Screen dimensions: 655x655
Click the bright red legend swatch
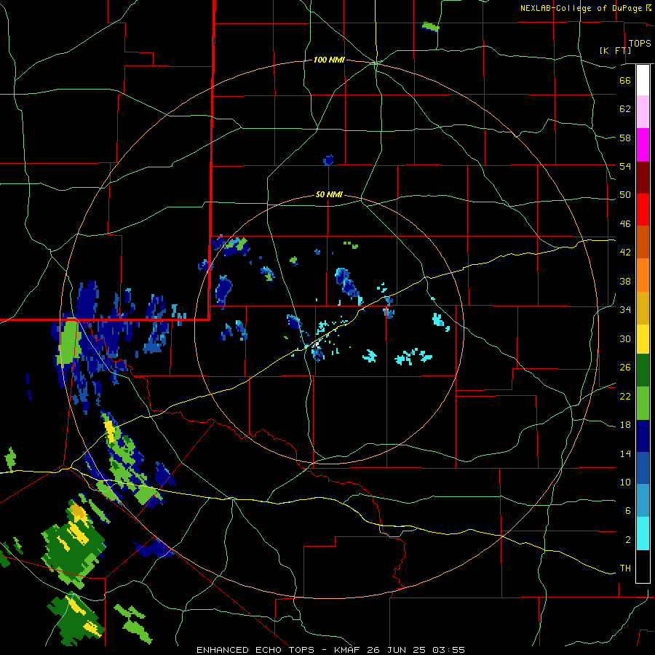click(x=643, y=210)
